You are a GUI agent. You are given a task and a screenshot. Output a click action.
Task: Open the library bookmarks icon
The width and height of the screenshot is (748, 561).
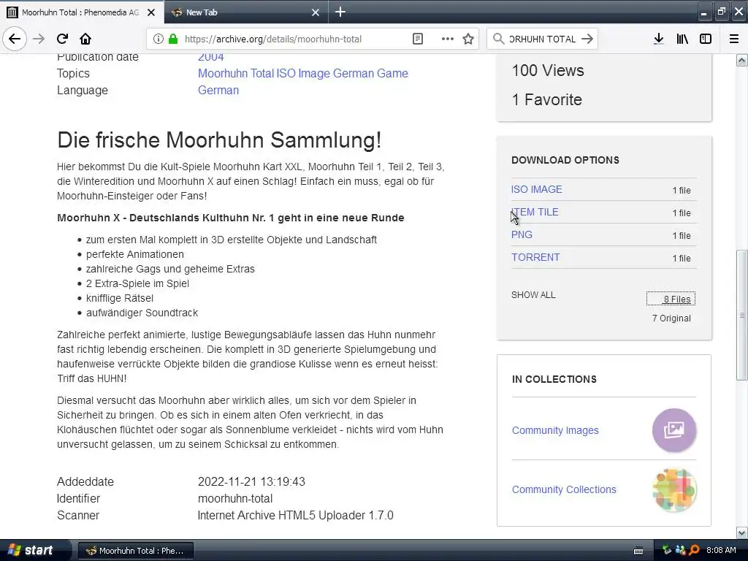tap(682, 39)
